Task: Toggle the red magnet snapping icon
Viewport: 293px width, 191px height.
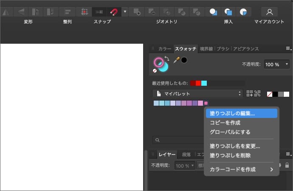Action: click(x=114, y=11)
